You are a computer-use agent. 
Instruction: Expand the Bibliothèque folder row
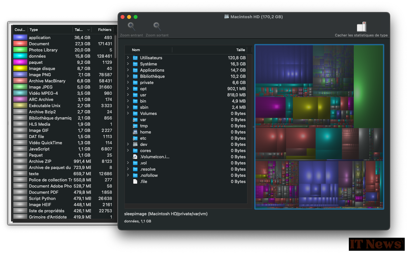click(128, 76)
